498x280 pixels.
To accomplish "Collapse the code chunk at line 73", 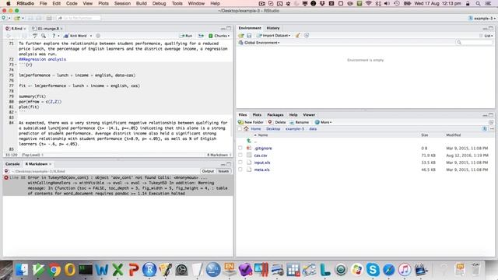I will pos(16,65).
